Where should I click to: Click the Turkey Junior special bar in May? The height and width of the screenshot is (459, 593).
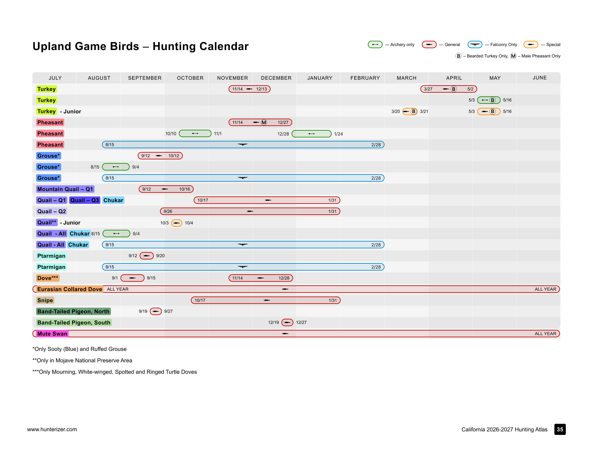(489, 111)
